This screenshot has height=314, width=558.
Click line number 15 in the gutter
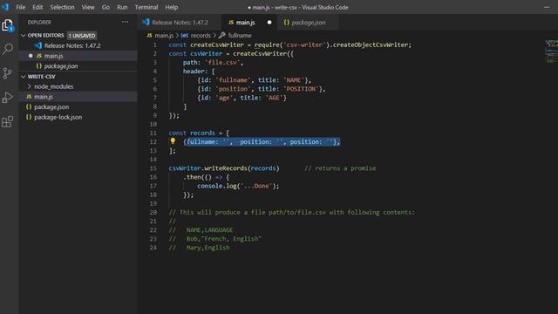153,168
